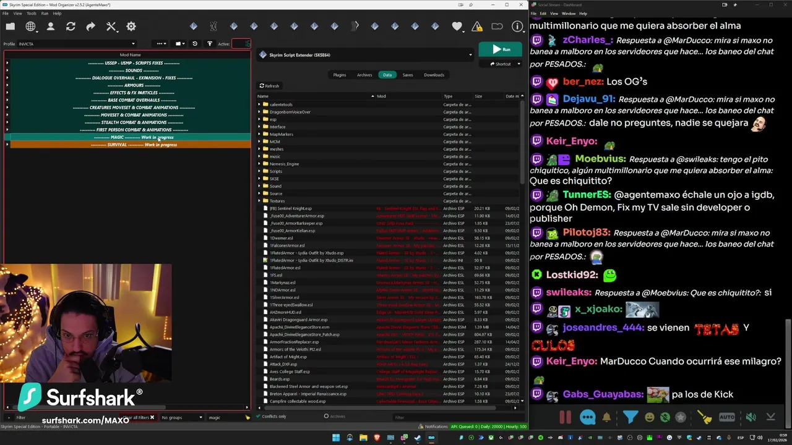This screenshot has width=792, height=445.
Task: Click the green crossed-circle icon in Social Stream
Action: 665,417
